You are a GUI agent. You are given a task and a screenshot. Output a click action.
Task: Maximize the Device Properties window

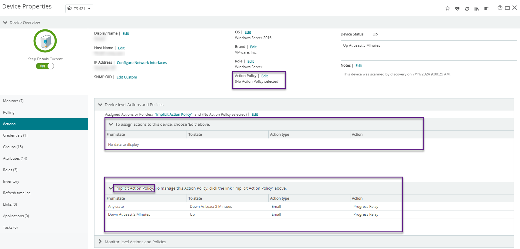pos(507,8)
